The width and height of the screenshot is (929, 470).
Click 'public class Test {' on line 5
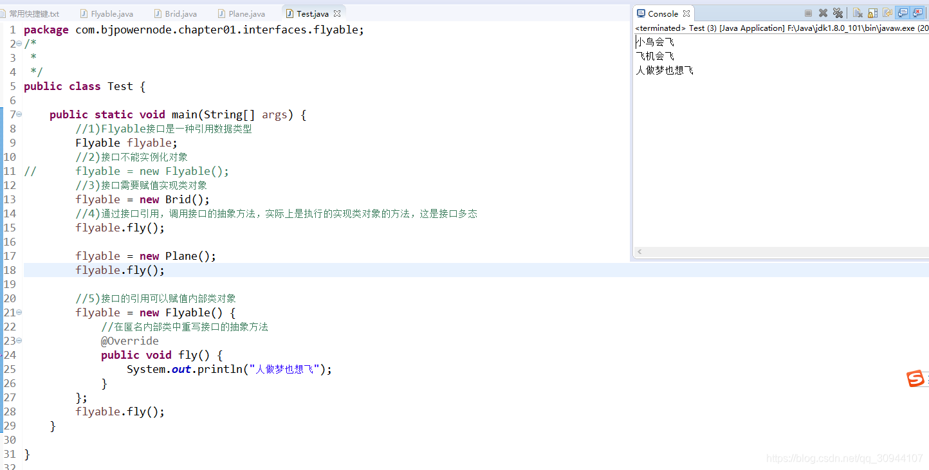tap(85, 86)
